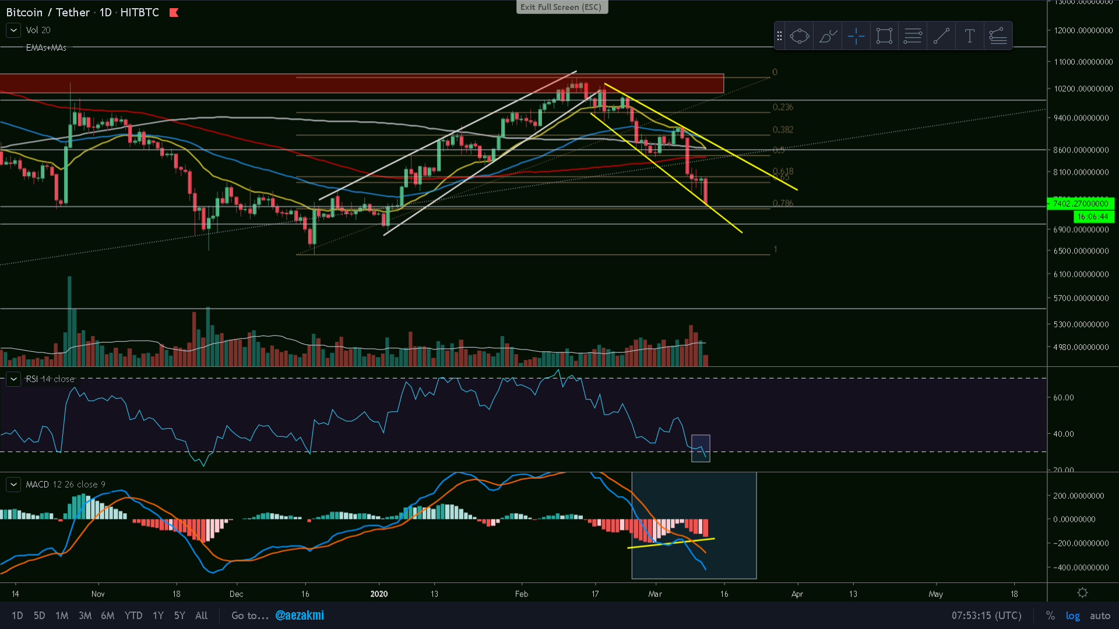Select the Trend-based Fib extension tool
This screenshot has width=1119, height=629.
pos(998,36)
